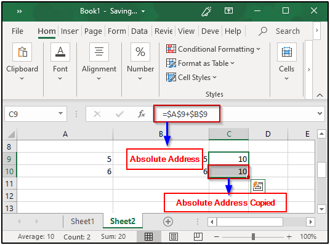Open the Cells group icon
Image resolution: width=330 pixels, height=245 pixels.
pos(287,52)
